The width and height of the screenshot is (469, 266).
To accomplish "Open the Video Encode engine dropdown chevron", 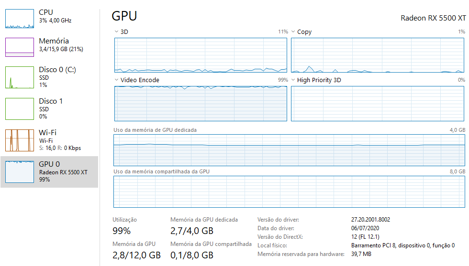I will coord(116,80).
